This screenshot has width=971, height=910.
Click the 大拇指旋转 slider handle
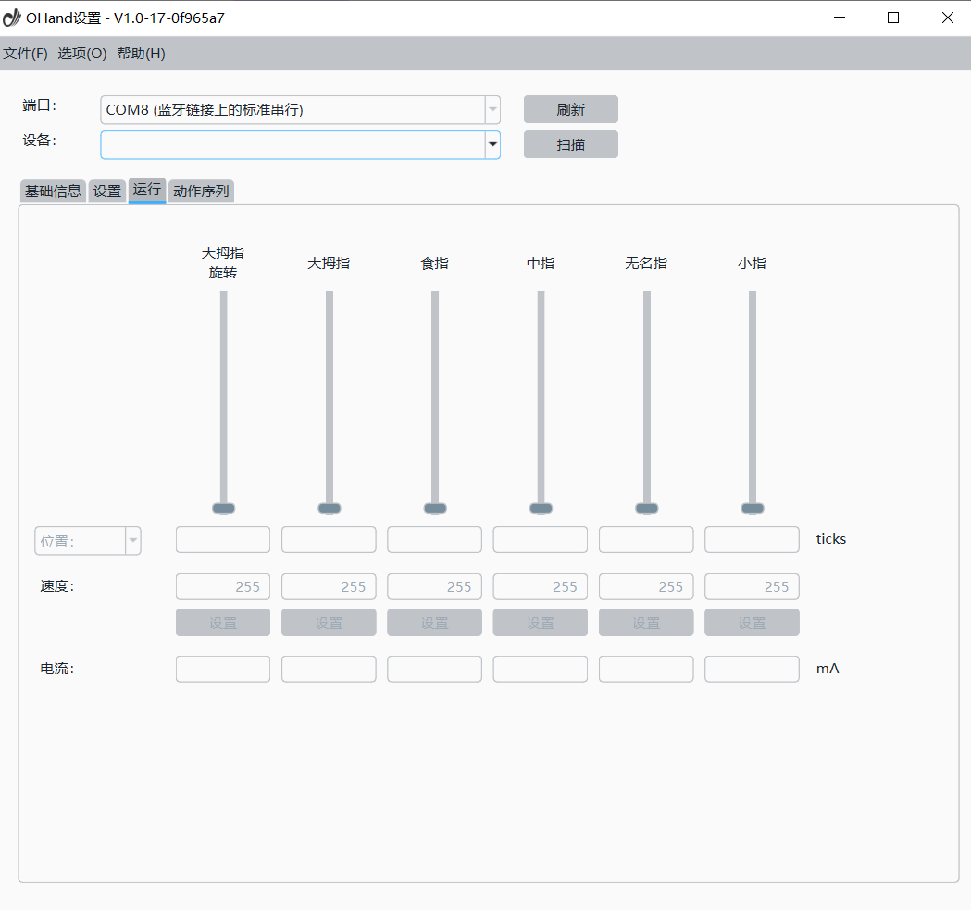[224, 509]
